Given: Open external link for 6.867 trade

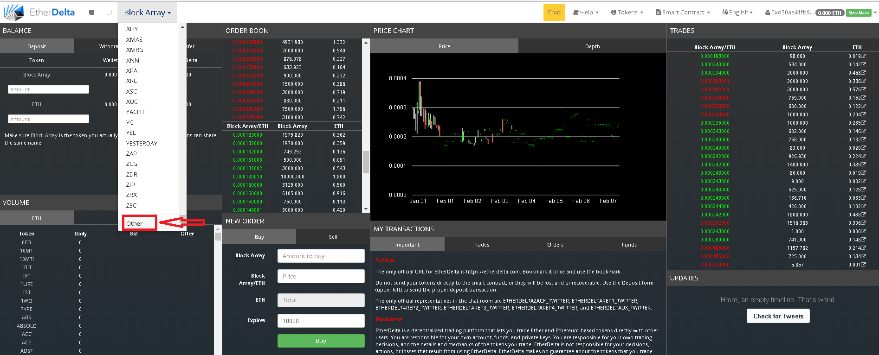Looking at the screenshot, I should tap(864, 265).
